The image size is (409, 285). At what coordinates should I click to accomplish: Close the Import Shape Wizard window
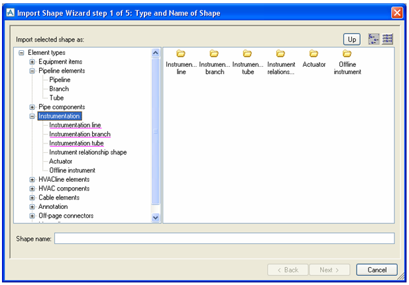(396, 13)
